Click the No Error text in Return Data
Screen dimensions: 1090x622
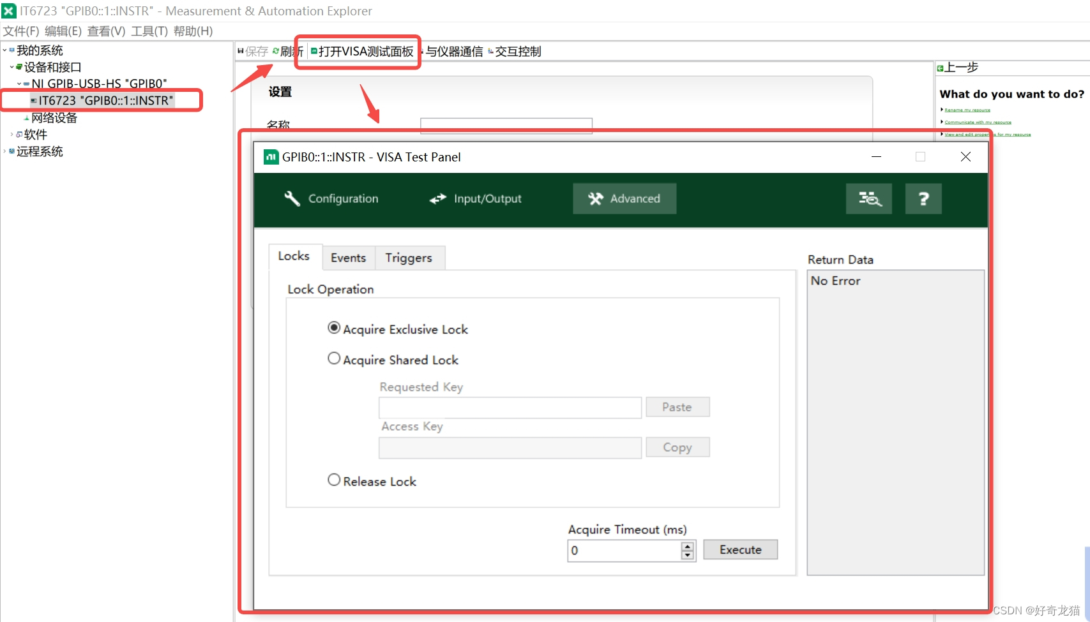pos(835,281)
